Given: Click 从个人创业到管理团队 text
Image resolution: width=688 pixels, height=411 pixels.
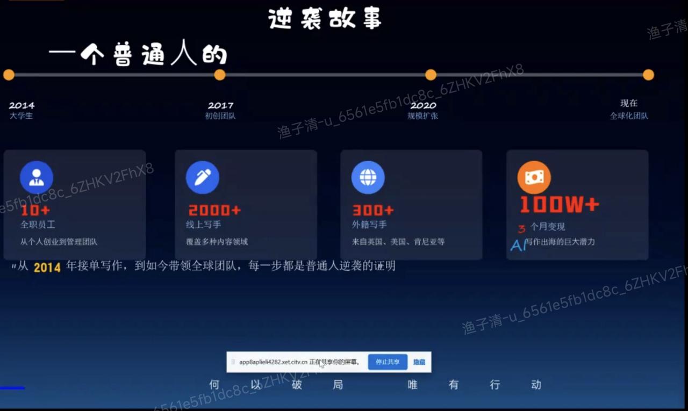Looking at the screenshot, I should coord(59,242).
